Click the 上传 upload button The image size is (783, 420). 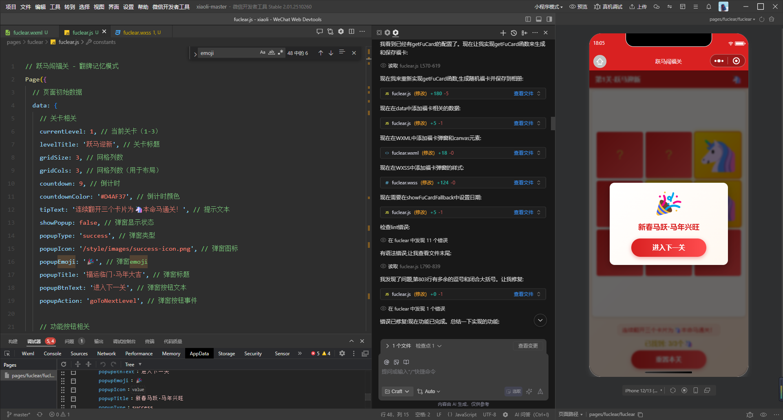pos(638,7)
